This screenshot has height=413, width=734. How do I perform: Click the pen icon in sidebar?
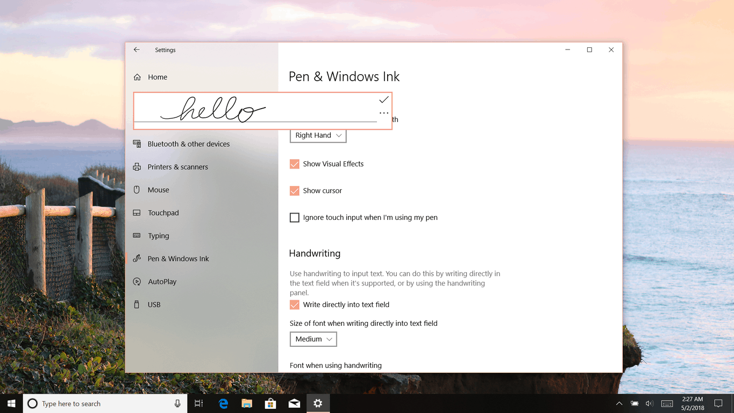(137, 259)
